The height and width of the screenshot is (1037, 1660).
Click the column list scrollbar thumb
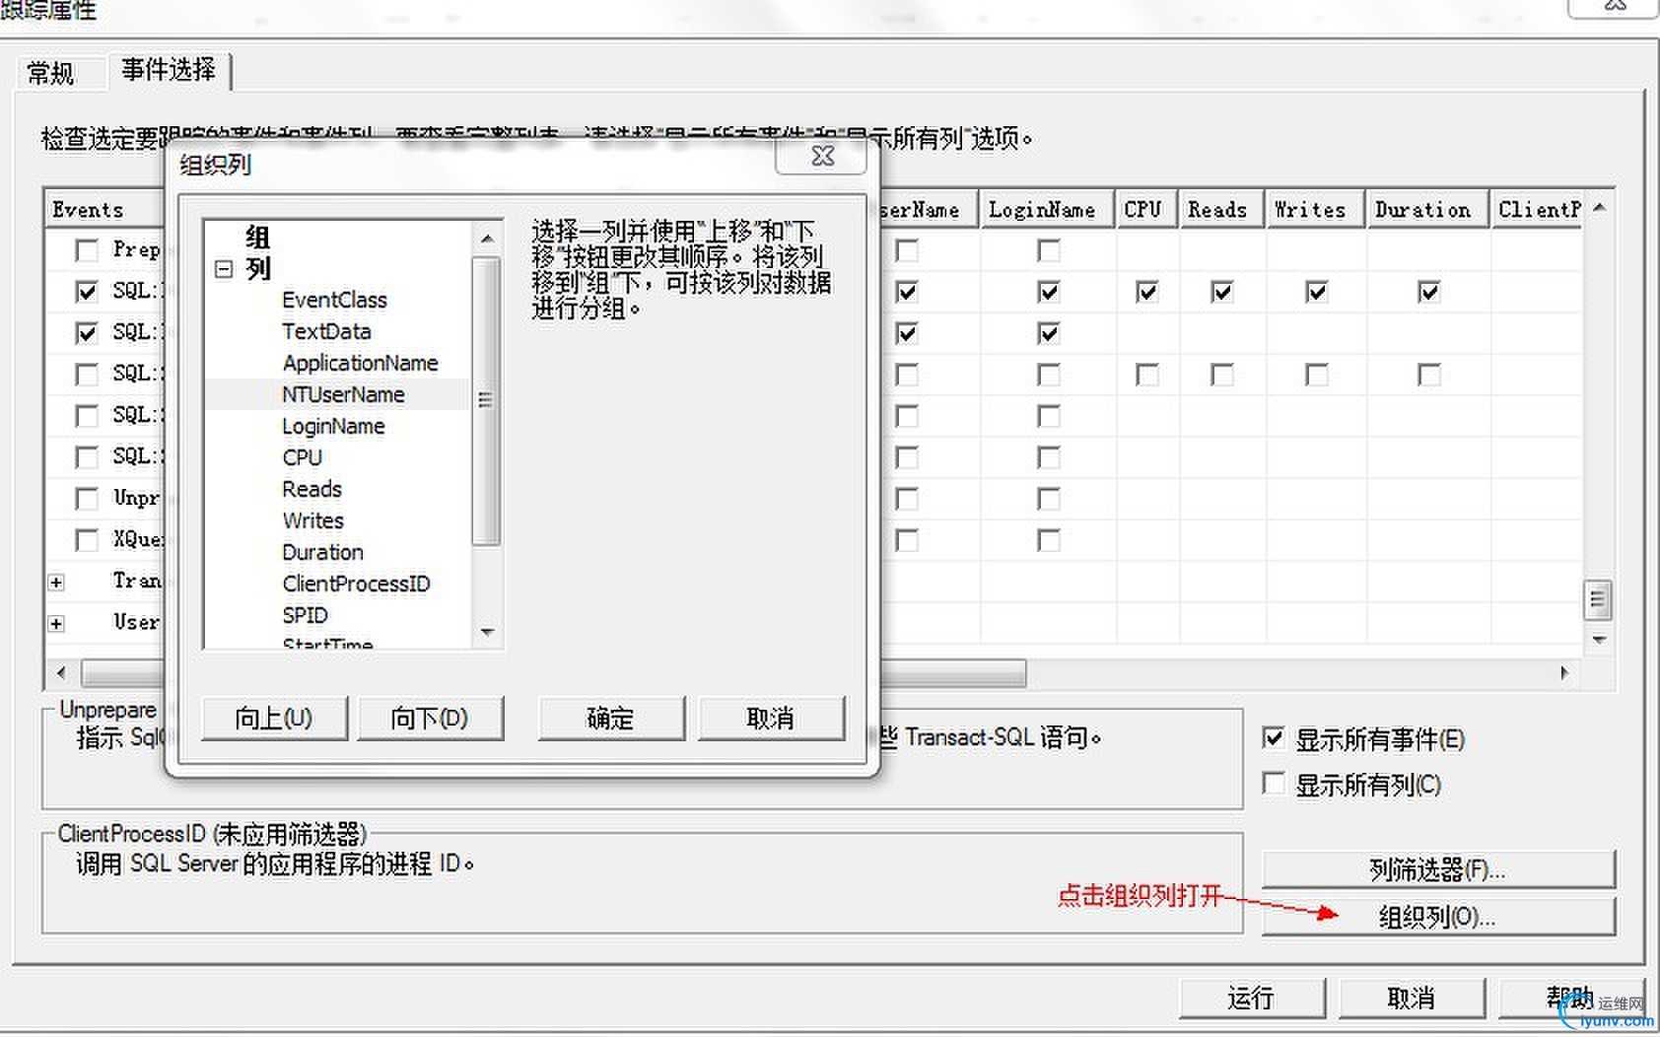point(486,400)
